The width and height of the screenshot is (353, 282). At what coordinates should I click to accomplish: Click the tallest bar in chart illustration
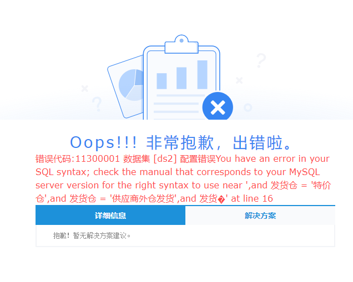click(203, 75)
